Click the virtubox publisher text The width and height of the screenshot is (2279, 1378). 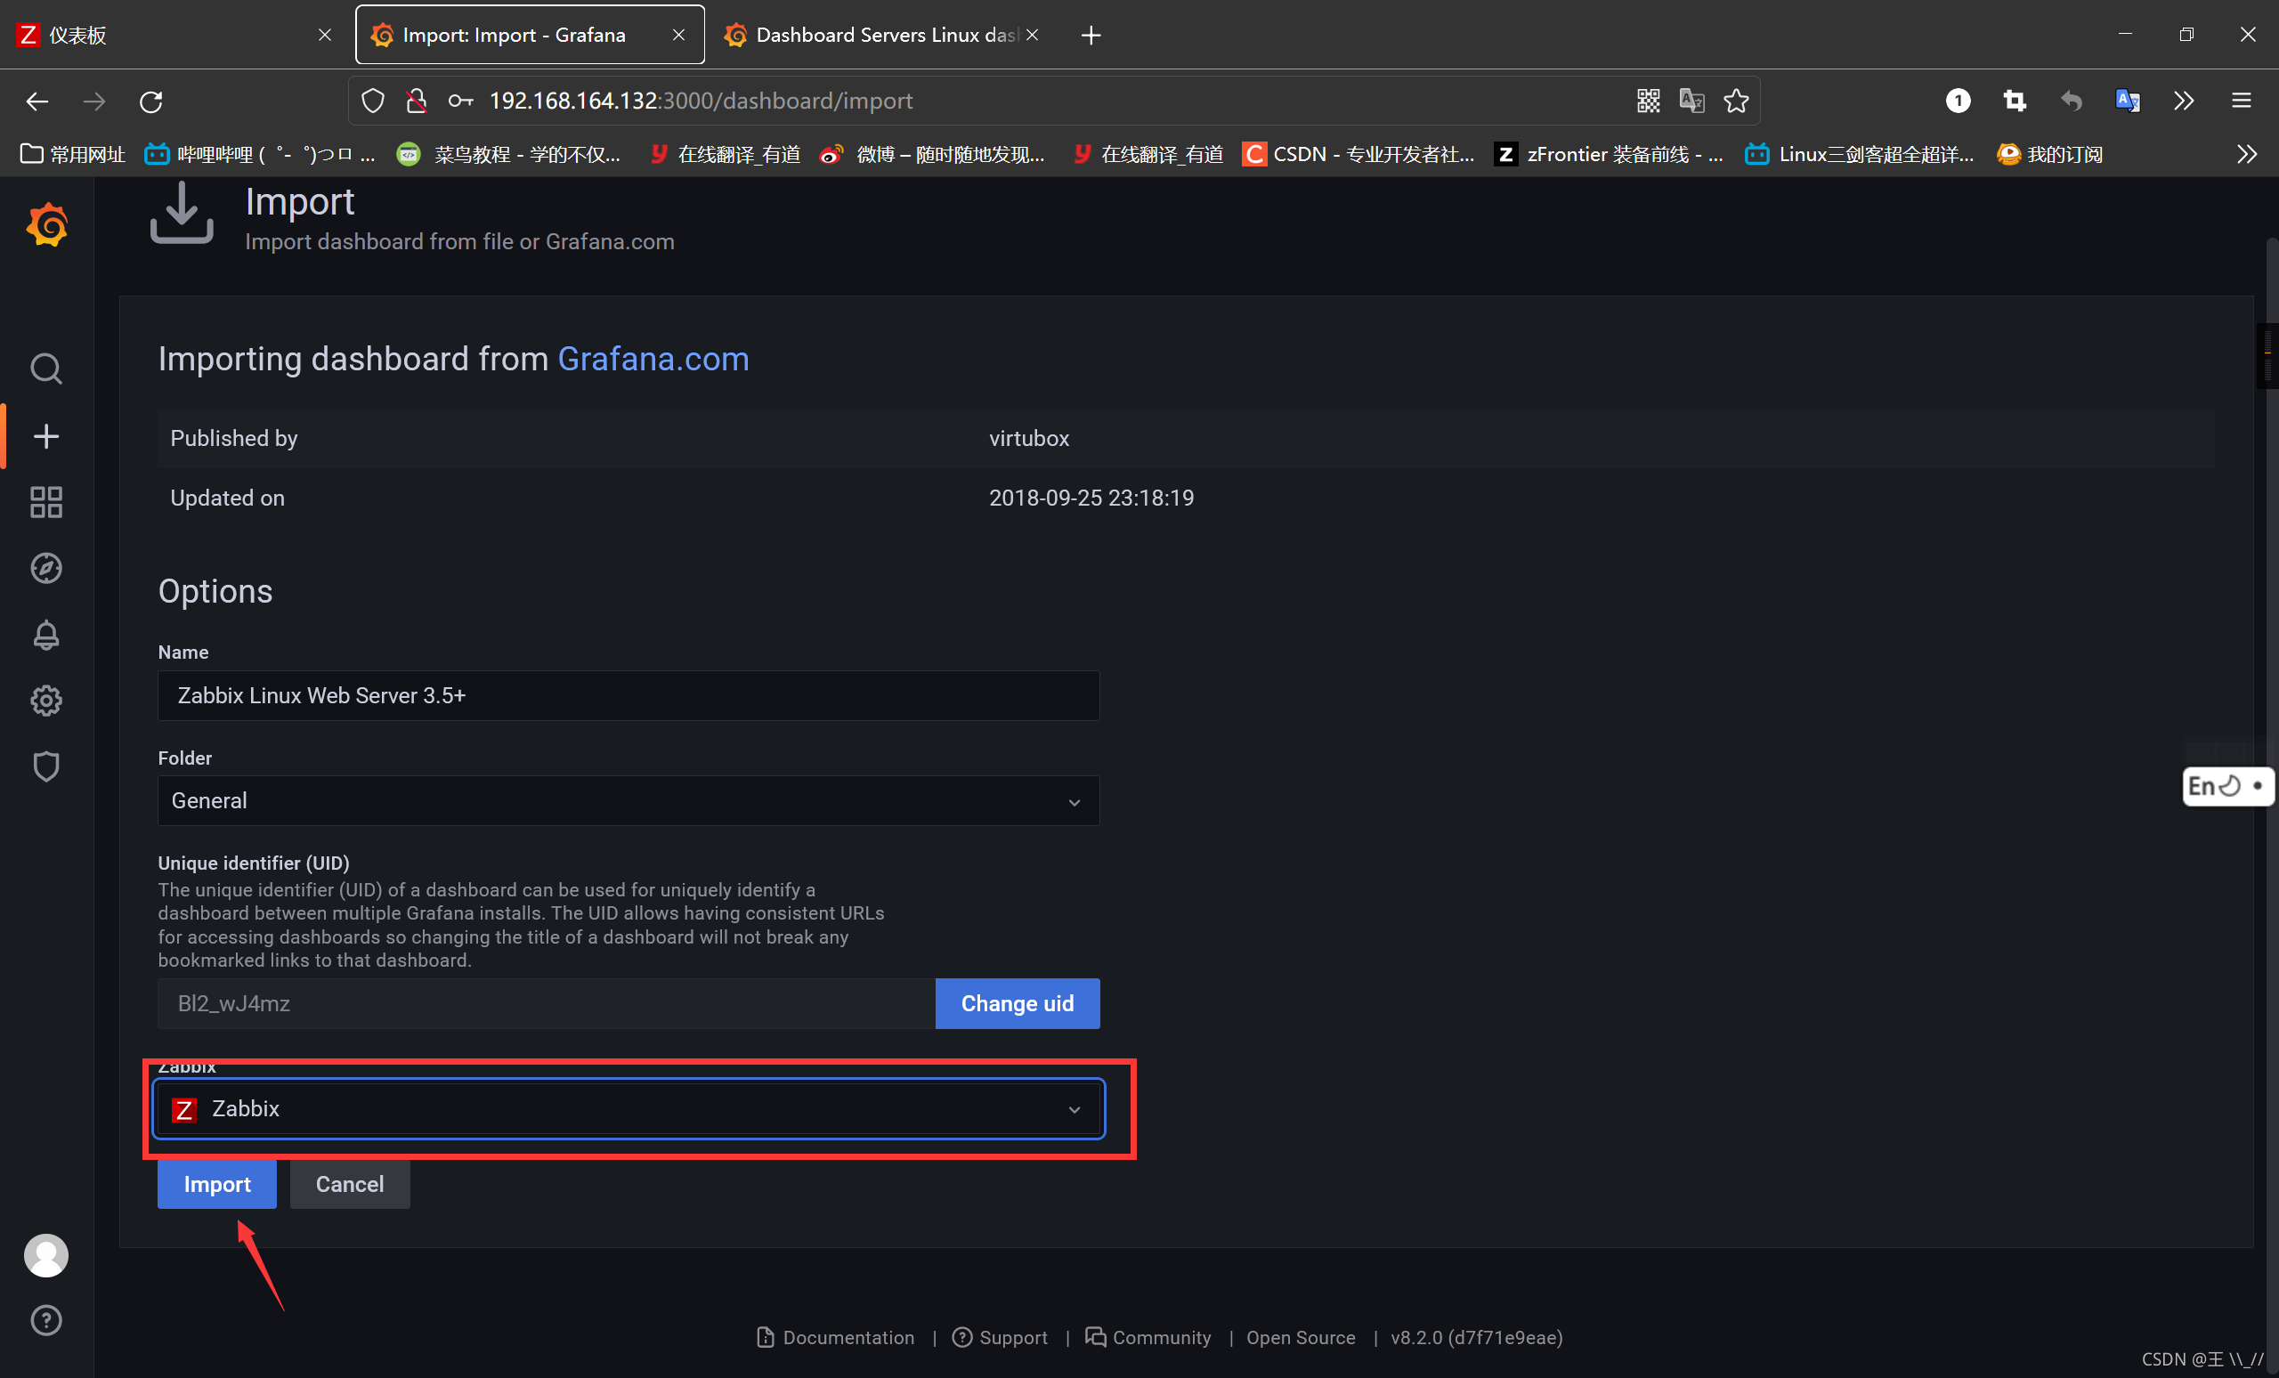click(1028, 438)
